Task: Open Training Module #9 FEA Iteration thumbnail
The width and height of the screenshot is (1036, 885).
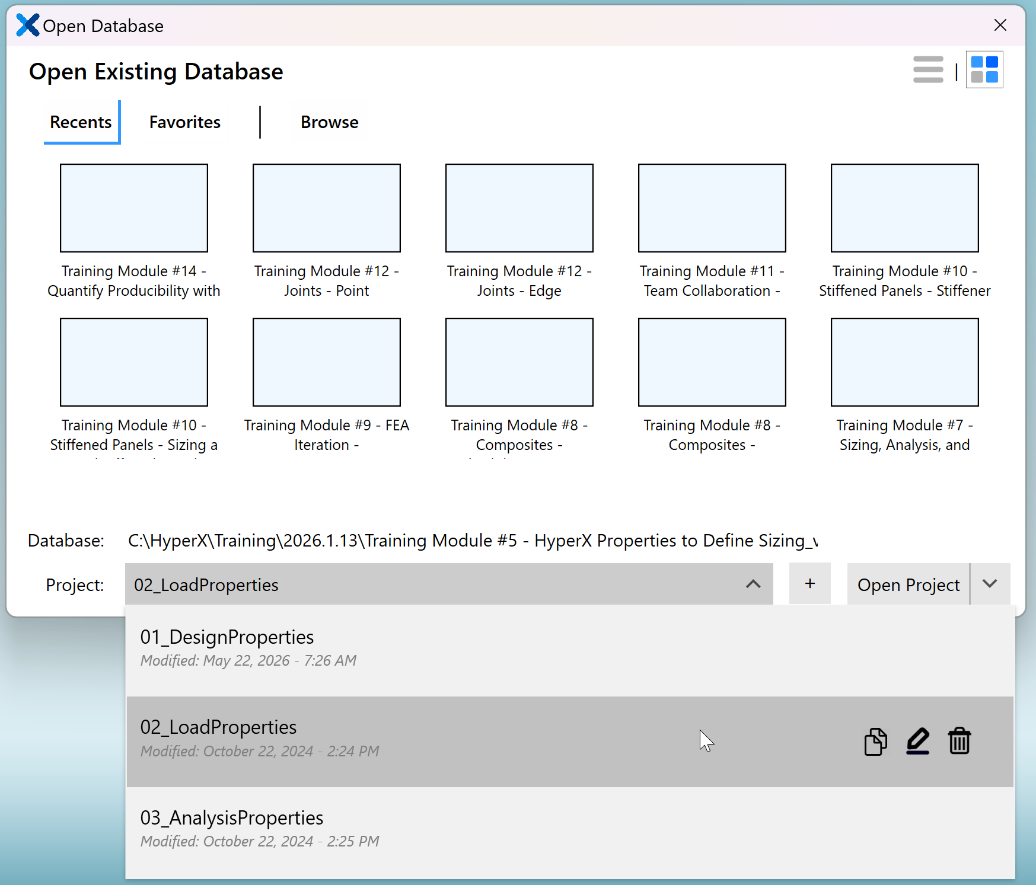Action: coord(327,362)
